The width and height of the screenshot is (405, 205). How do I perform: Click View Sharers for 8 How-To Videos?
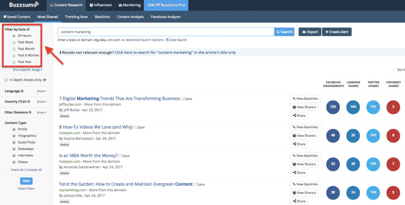pos(304,136)
